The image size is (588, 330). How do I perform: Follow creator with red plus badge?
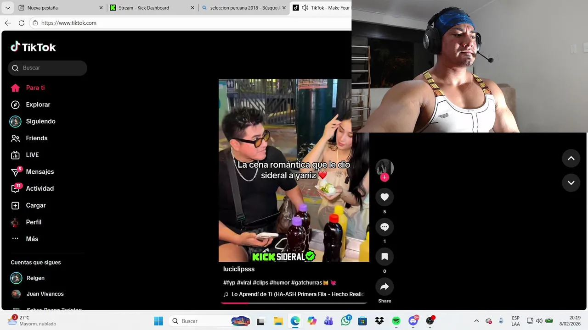tap(384, 177)
